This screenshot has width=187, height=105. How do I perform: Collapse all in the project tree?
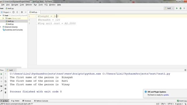click(x=17, y=12)
